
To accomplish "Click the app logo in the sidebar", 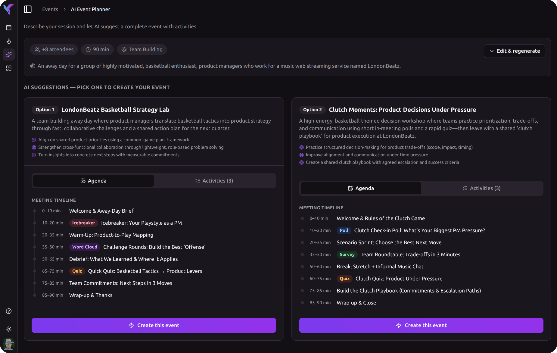I will 9,9.
